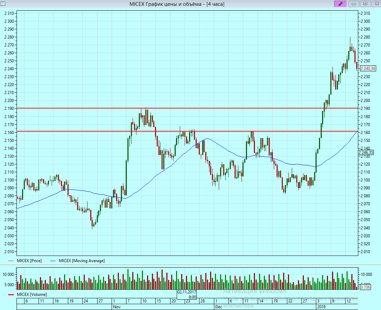Screen dimensions: 381x310
Task: Restore down the MICEX chart window
Action: click(365, 4)
